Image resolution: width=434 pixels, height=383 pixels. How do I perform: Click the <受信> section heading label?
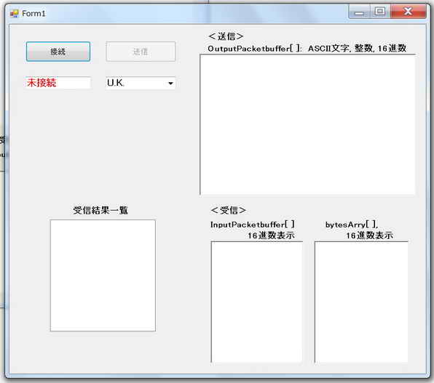[228, 210]
